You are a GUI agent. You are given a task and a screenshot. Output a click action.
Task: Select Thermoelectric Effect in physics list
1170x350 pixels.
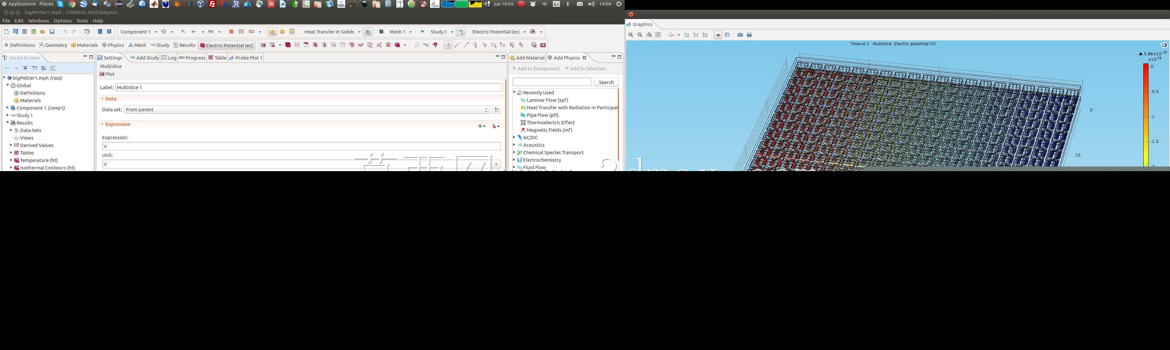coord(547,123)
